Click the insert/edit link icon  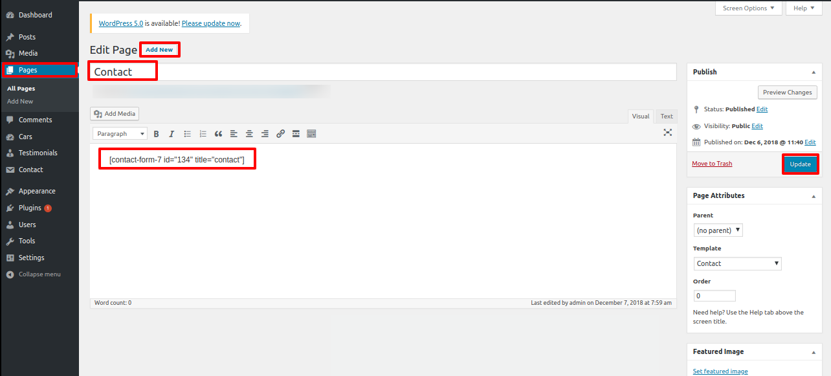click(x=280, y=134)
